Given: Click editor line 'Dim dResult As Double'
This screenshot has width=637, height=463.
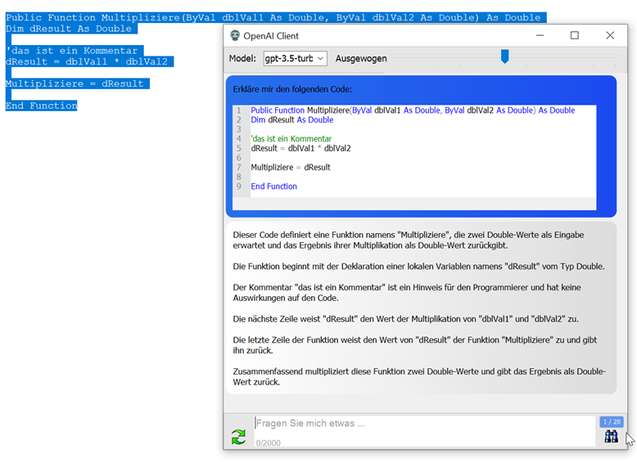Looking at the screenshot, I should point(71,29).
